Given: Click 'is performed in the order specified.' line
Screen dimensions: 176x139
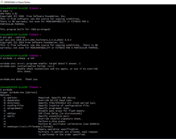Looking at the screenshot, I should 62,134.
